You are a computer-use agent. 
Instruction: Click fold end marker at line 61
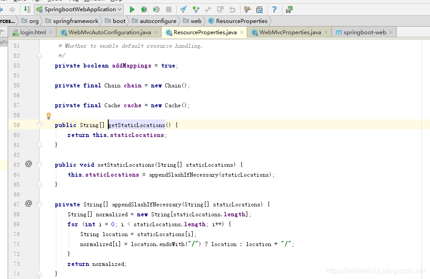[x=40, y=145]
